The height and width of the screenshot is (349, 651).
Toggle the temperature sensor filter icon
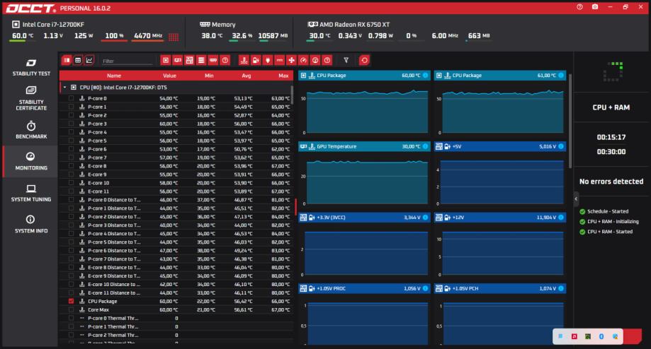click(x=244, y=61)
